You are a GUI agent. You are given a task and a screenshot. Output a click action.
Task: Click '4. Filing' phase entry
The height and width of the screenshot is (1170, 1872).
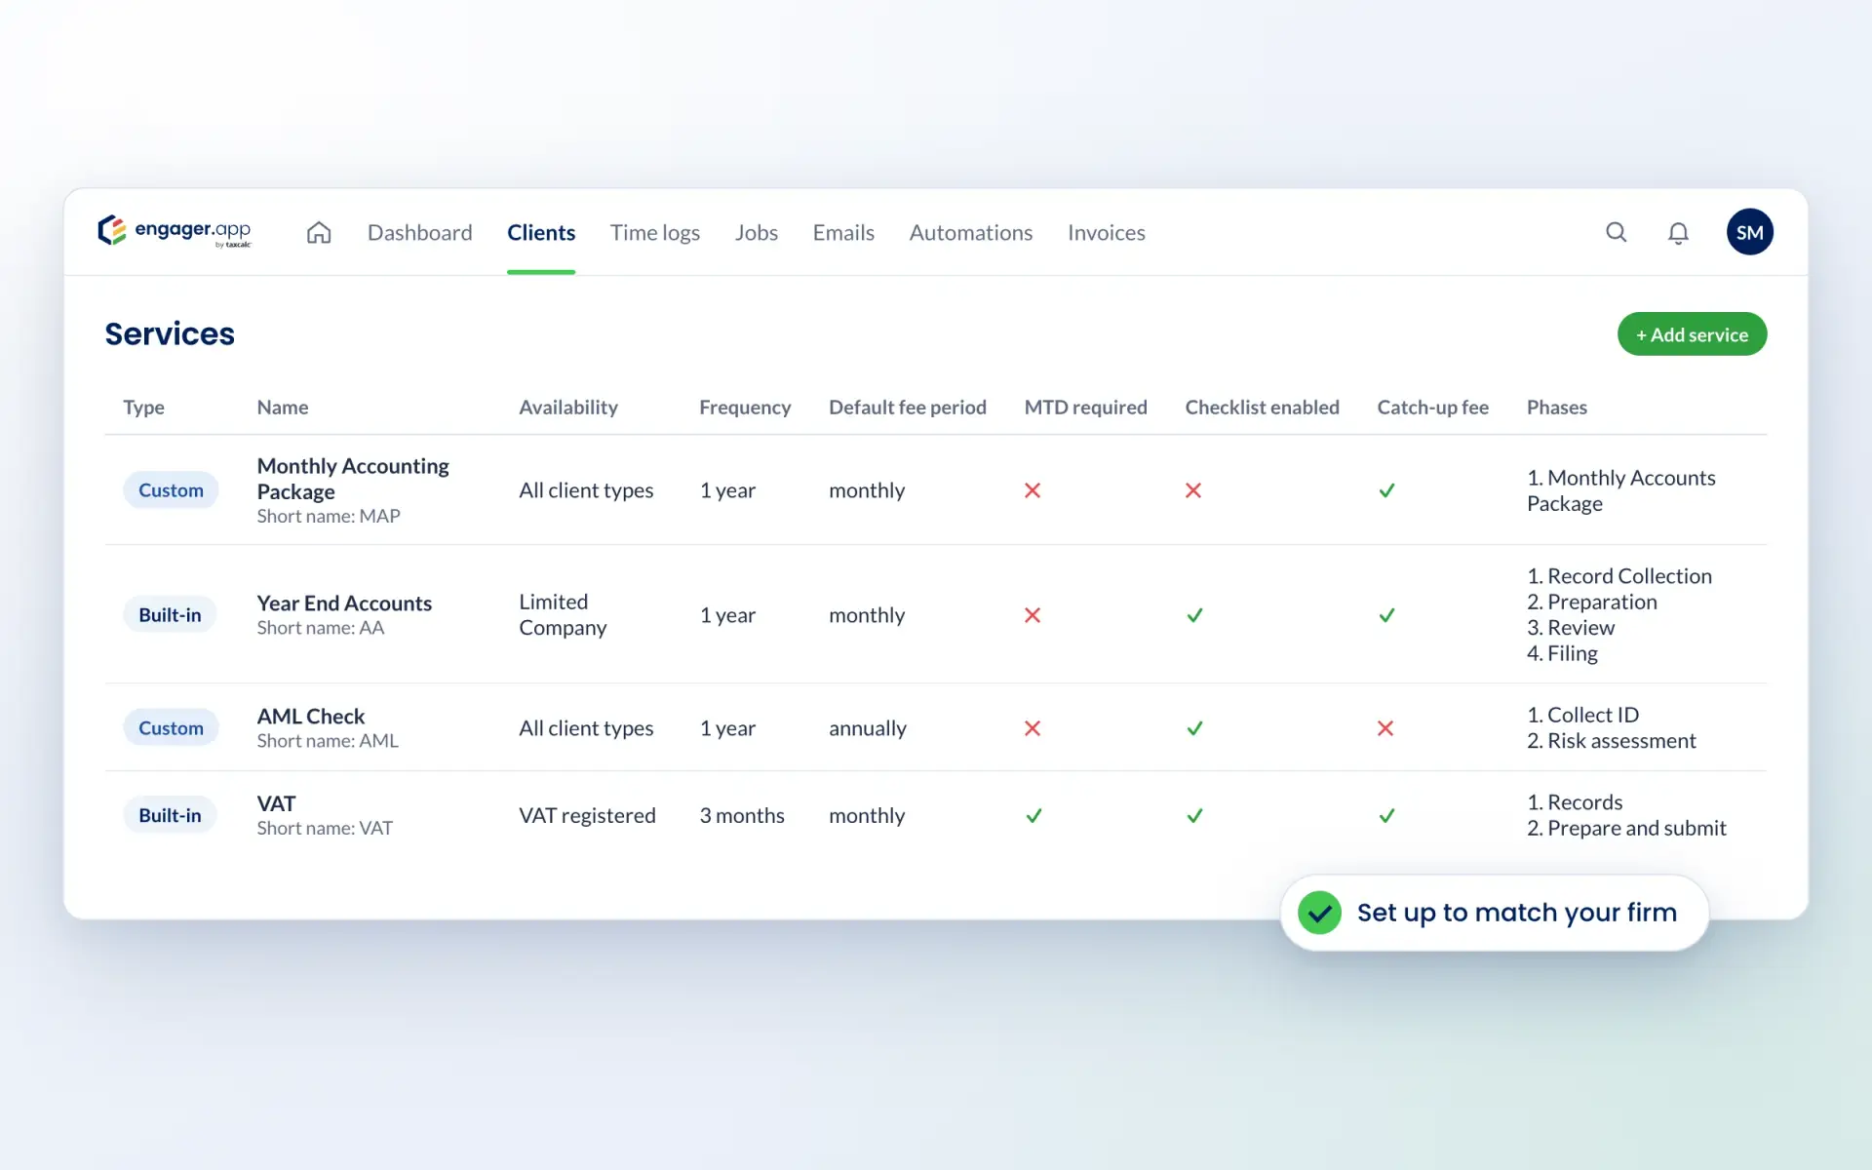1563,653
